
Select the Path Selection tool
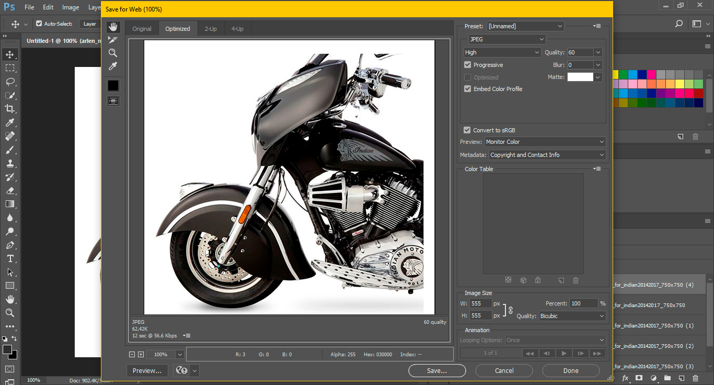(10, 272)
